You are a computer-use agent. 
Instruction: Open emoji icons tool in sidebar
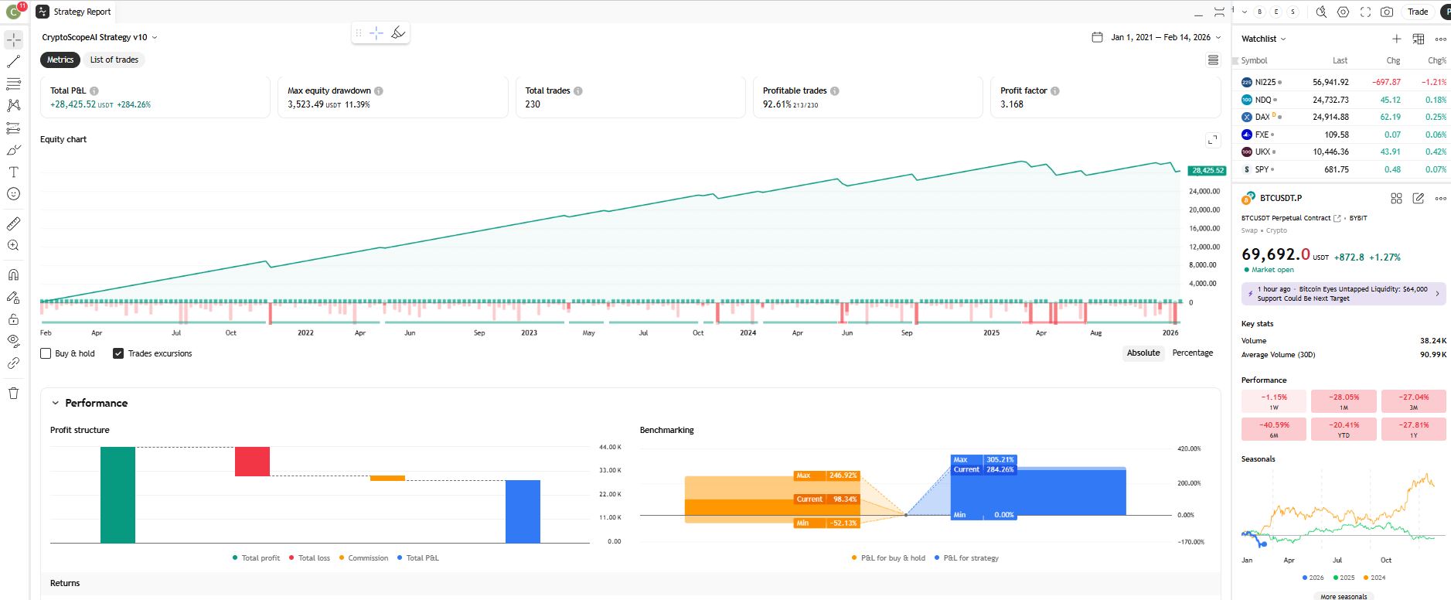[x=14, y=194]
